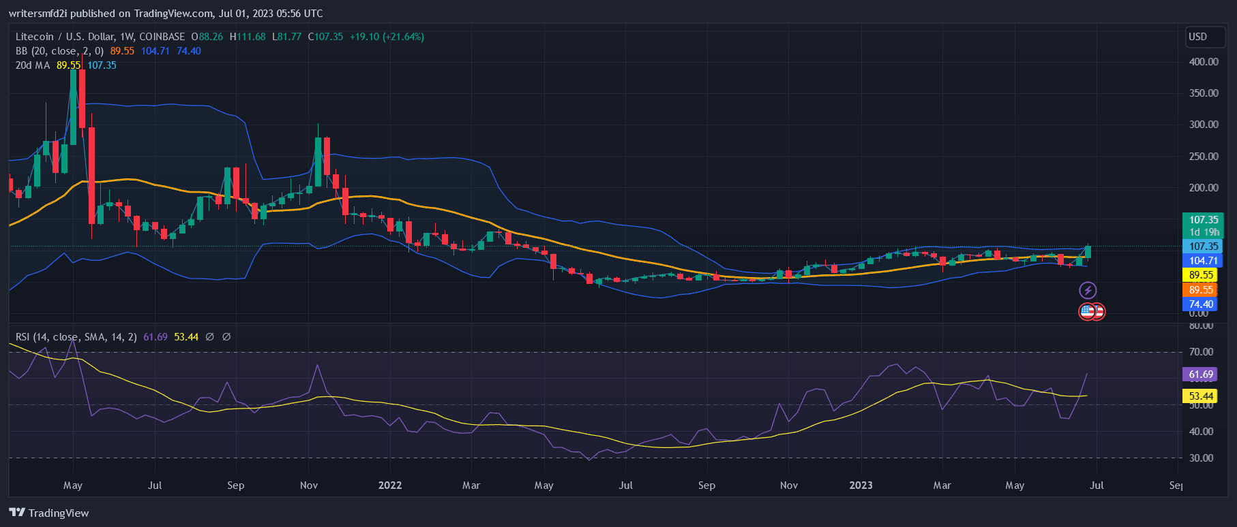The image size is (1237, 527).
Task: Click the first ∅ symbol in RSI legend
Action: tap(210, 337)
